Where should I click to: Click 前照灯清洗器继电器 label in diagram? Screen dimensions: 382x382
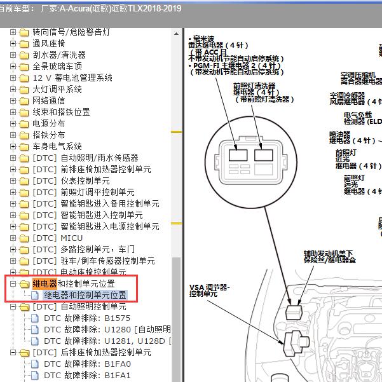pos(264,93)
